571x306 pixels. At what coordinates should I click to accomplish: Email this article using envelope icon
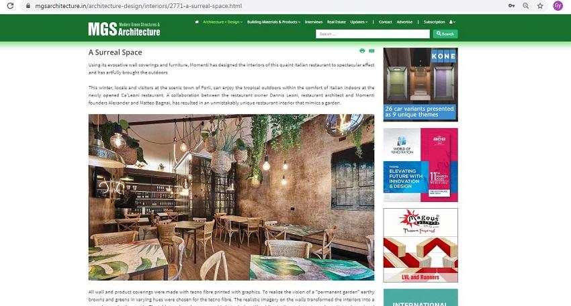click(x=371, y=51)
